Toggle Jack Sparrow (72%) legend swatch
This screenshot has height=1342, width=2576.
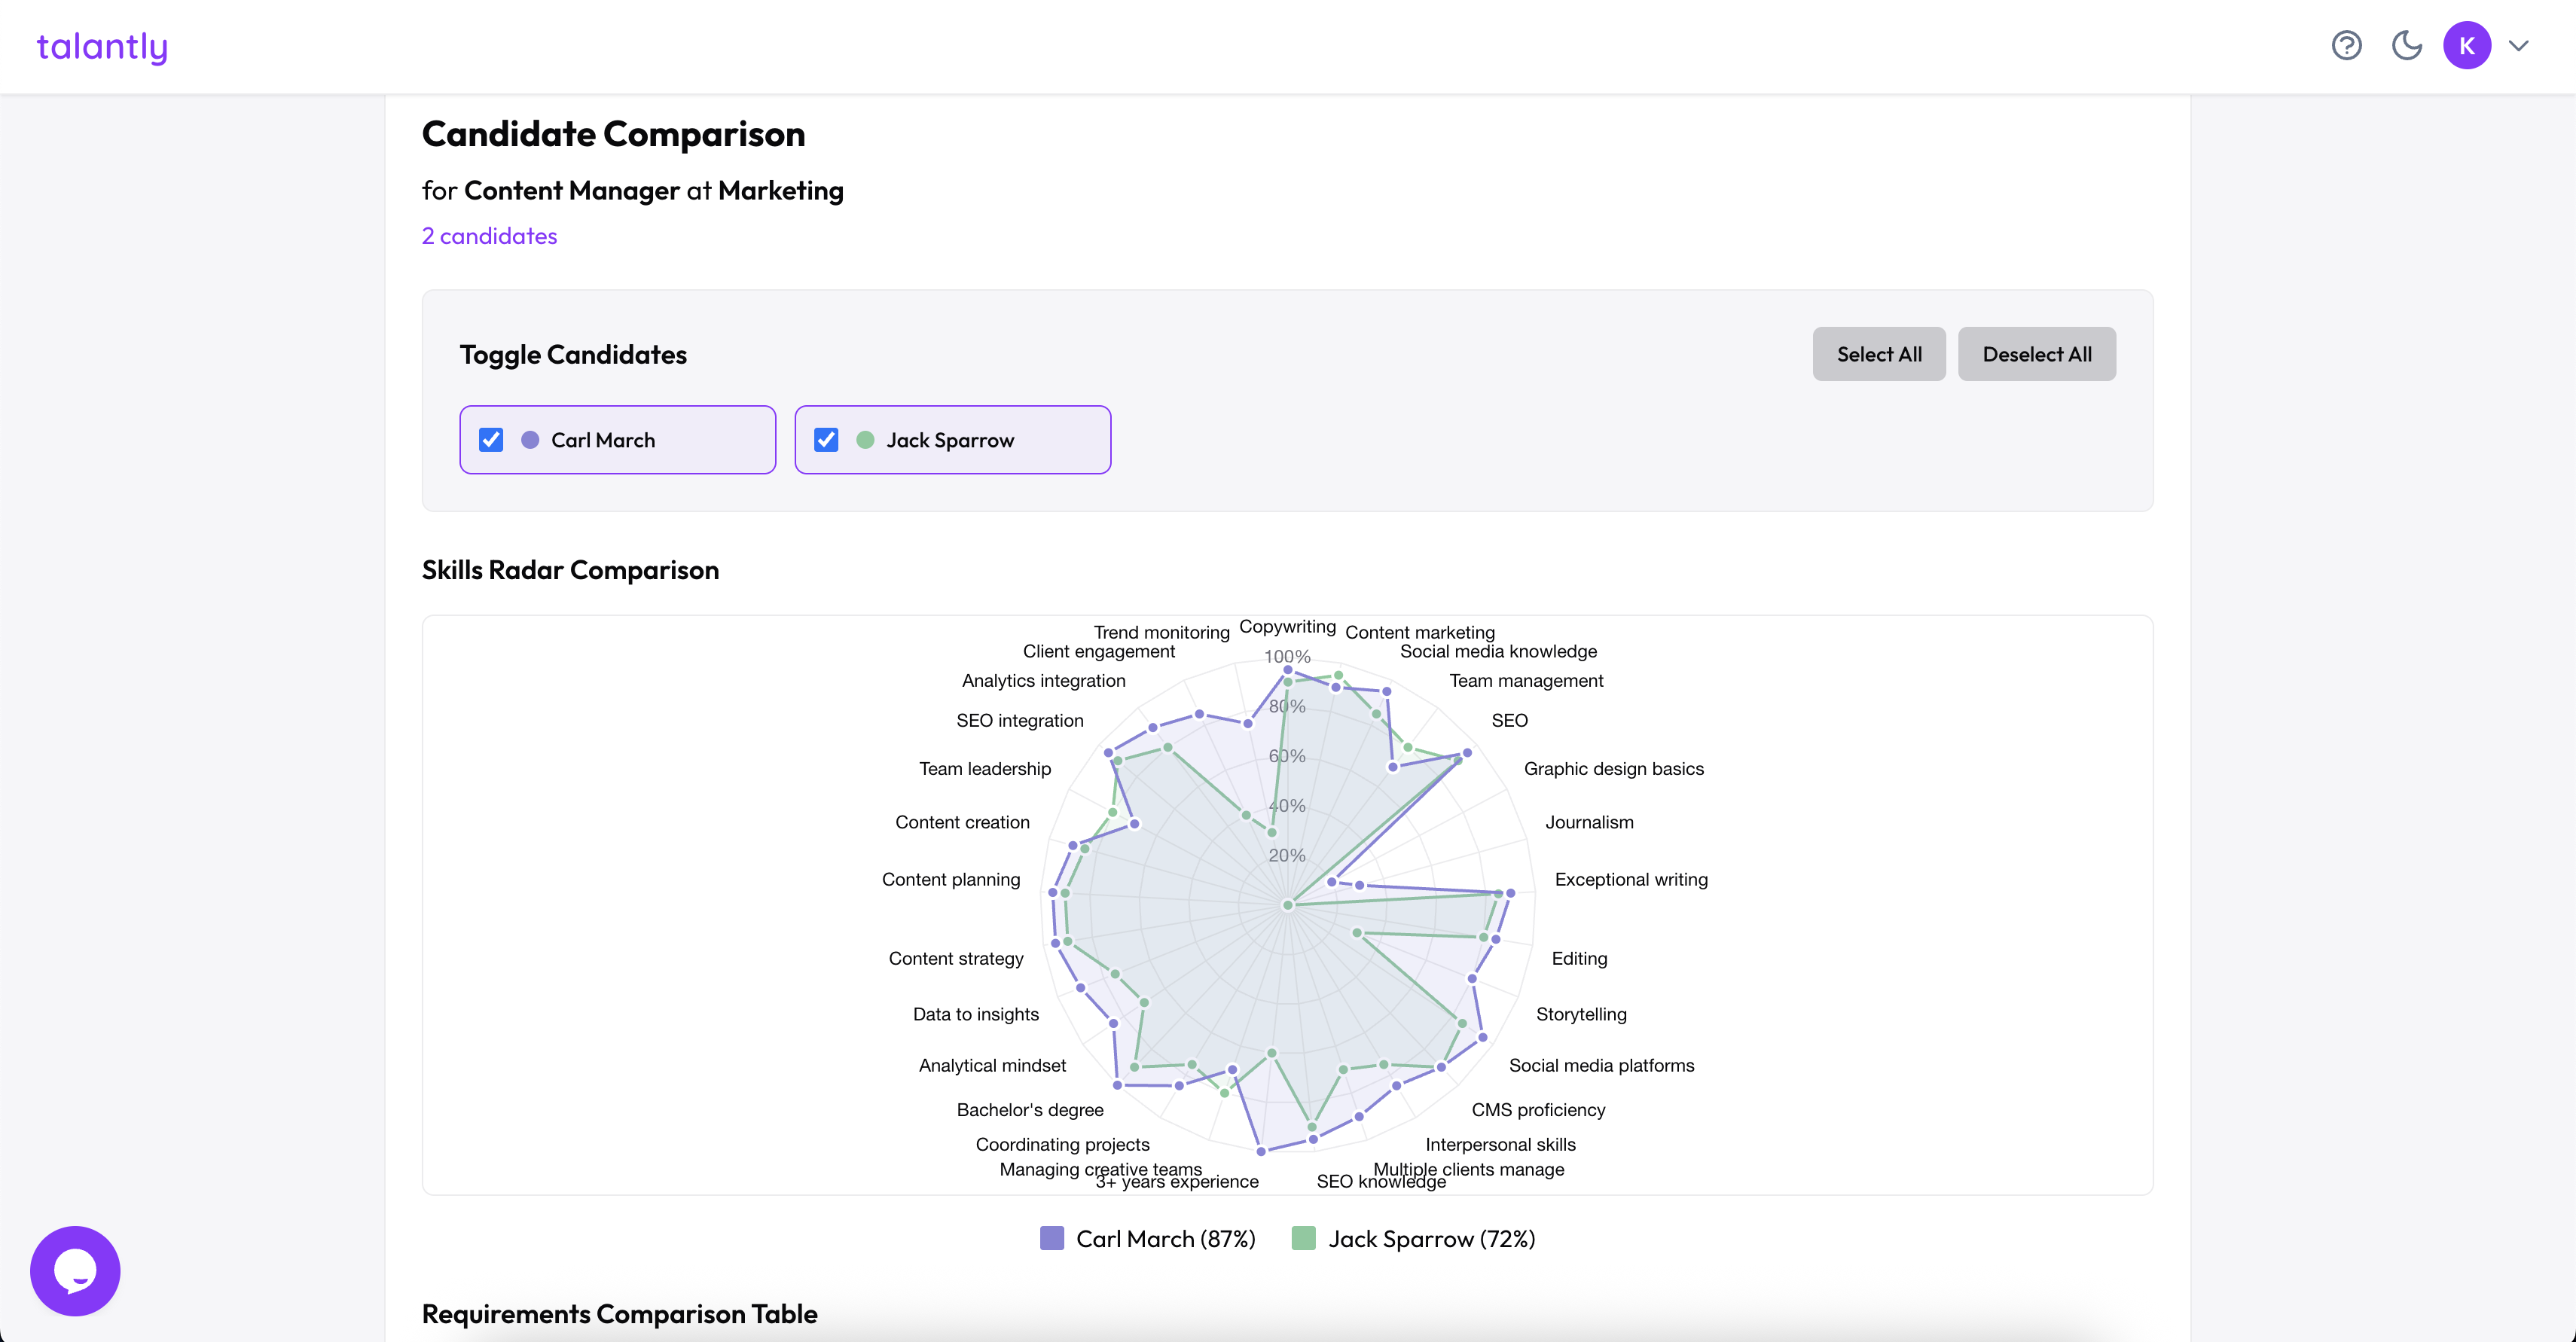tap(1303, 1238)
